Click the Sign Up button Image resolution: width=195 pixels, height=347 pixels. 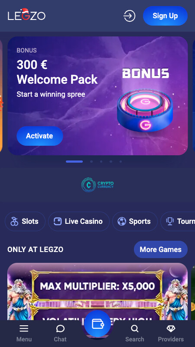pyautogui.click(x=165, y=16)
